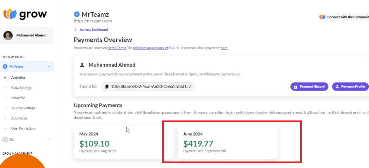Click the DL site circle icon

tap(5, 140)
